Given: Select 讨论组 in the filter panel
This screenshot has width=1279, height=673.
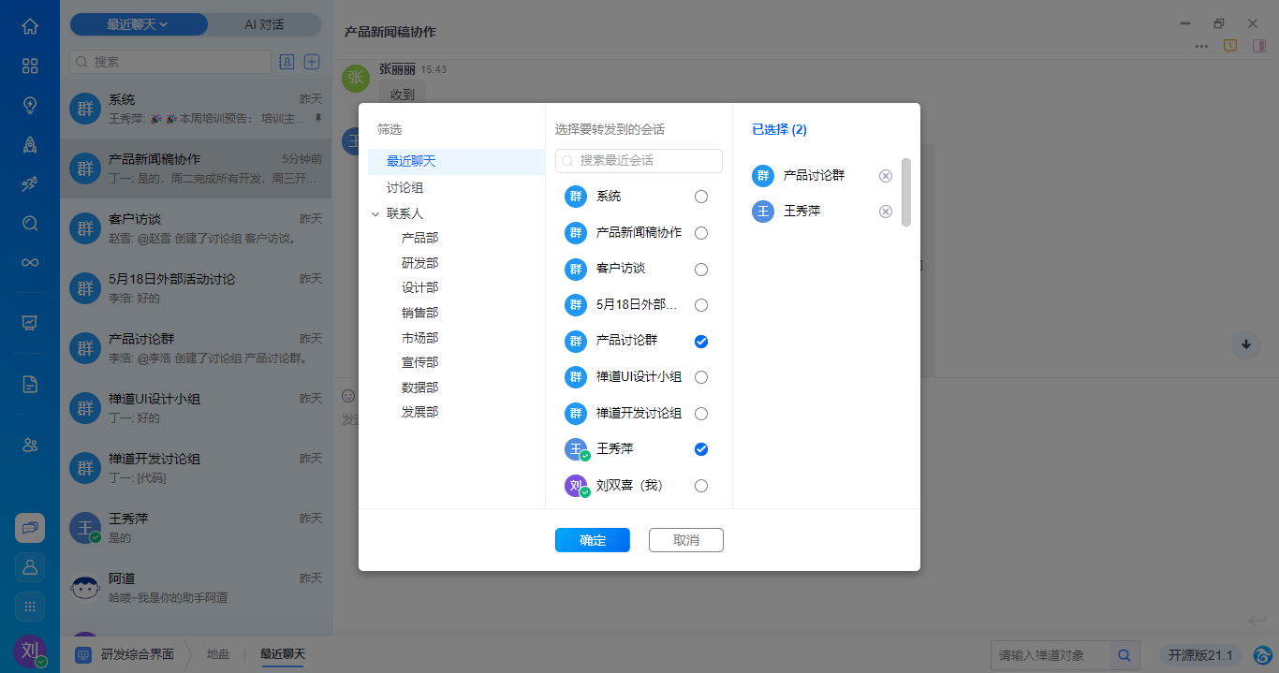Looking at the screenshot, I should point(405,188).
